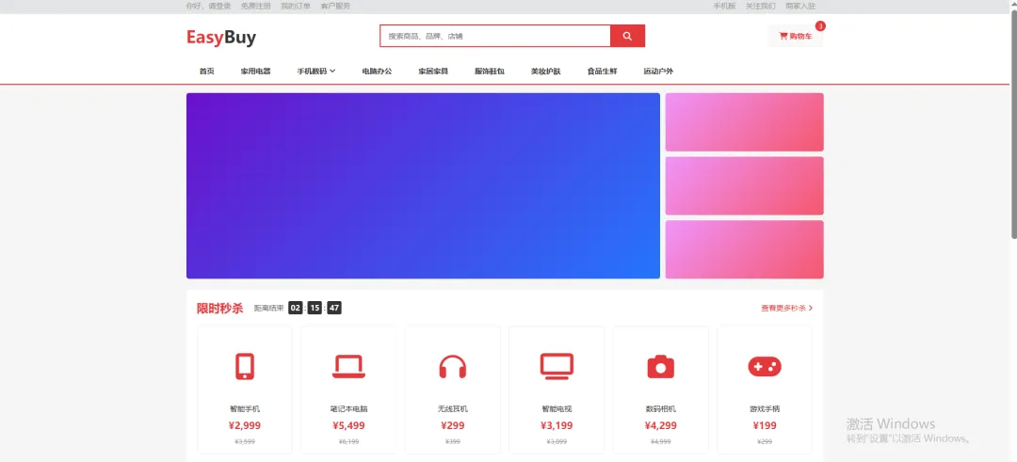
Task: Click the cart badge showing 3
Action: (x=820, y=26)
